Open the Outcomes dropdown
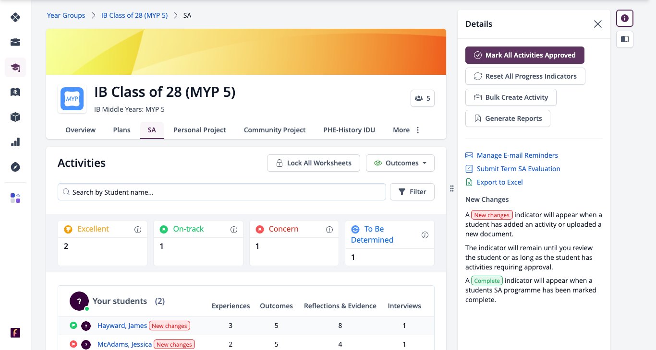 [400, 163]
